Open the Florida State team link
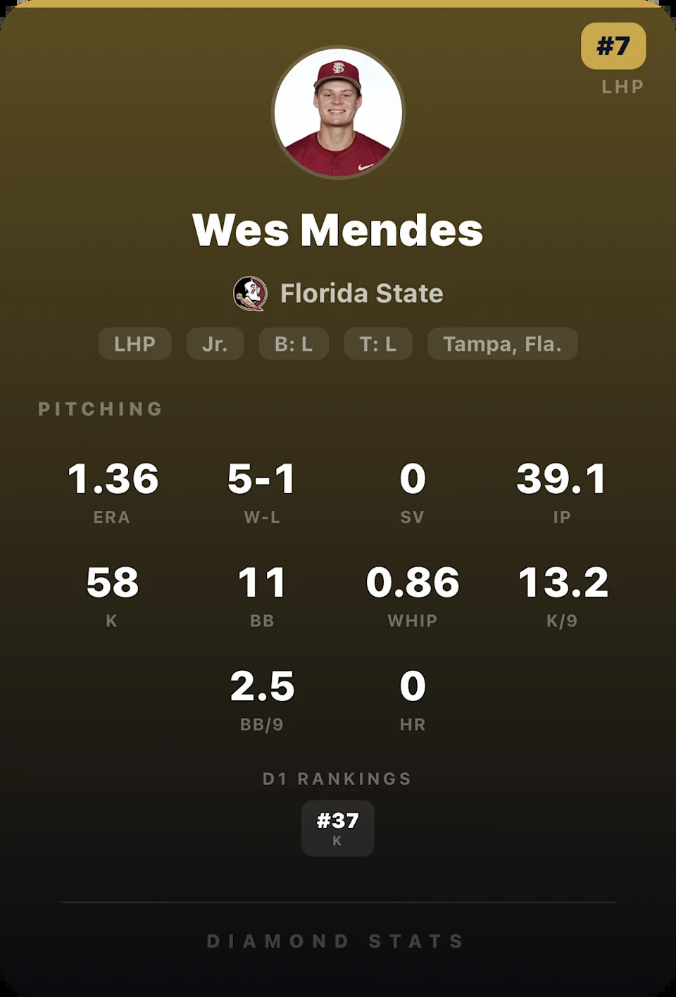The image size is (676, 997). 361,294
